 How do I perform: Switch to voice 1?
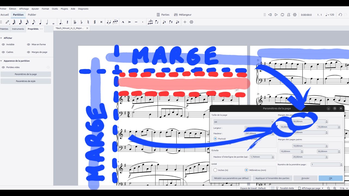coord(164,22)
